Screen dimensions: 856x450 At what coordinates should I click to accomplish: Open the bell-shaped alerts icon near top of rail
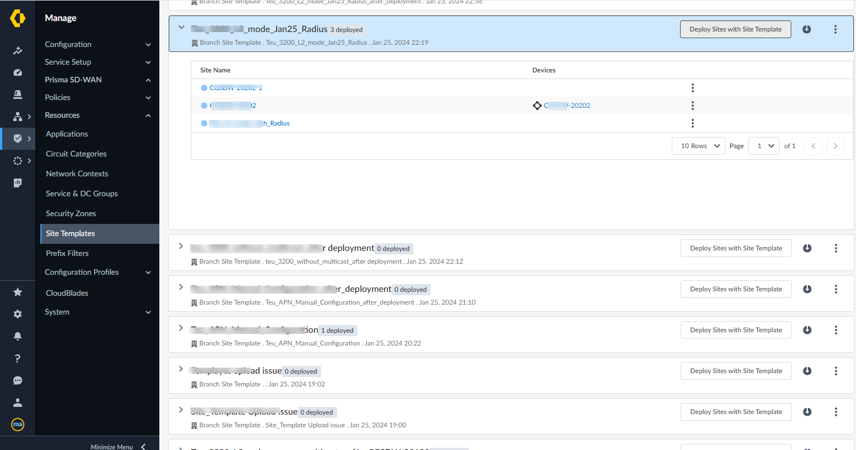[18, 95]
